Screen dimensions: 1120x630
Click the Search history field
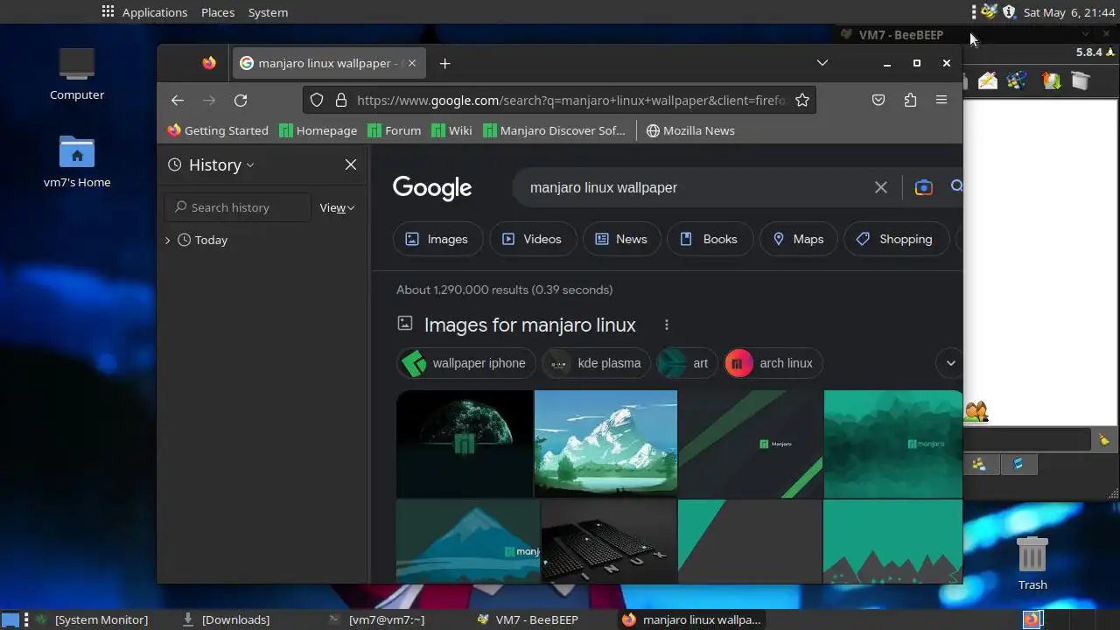(237, 207)
